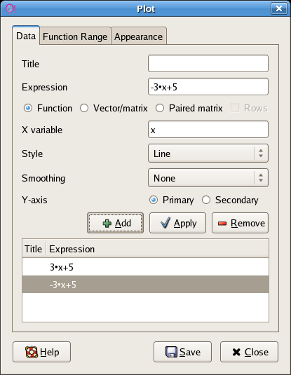Click the Expression column header
291x375 pixels.
(158, 249)
